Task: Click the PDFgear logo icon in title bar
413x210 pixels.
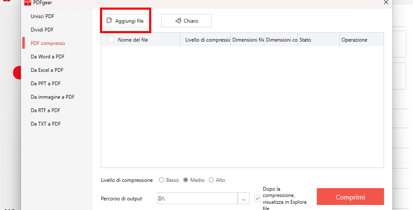Action: [x=28, y=3]
